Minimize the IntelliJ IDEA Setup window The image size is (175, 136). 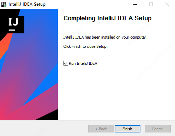[135, 4]
